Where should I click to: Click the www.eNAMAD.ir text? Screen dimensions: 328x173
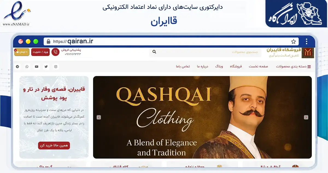tap(16, 24)
